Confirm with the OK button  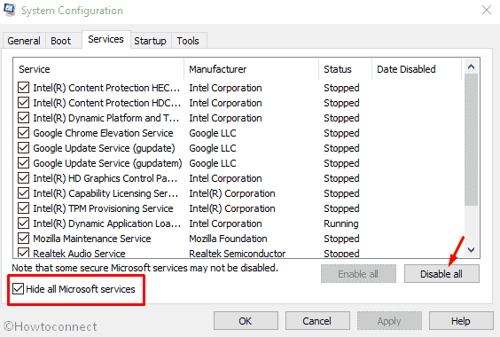(x=246, y=321)
